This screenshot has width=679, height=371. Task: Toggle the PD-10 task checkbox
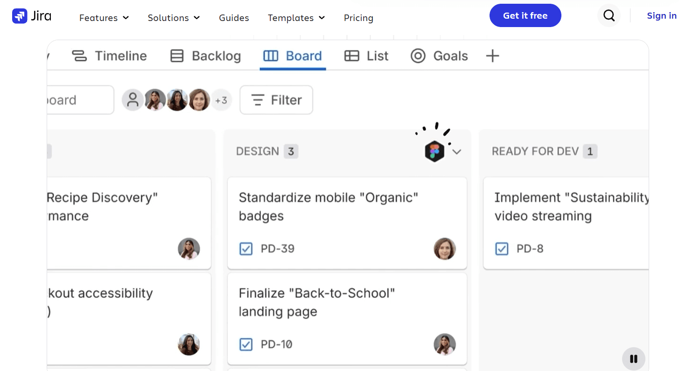pyautogui.click(x=246, y=344)
